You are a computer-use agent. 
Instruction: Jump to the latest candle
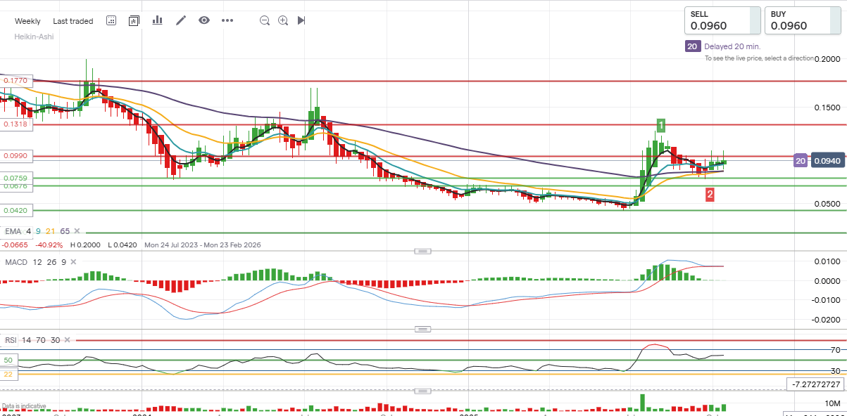301,20
